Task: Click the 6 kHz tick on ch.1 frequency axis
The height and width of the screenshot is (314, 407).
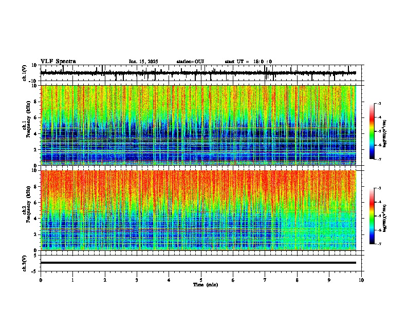Action: click(35, 118)
